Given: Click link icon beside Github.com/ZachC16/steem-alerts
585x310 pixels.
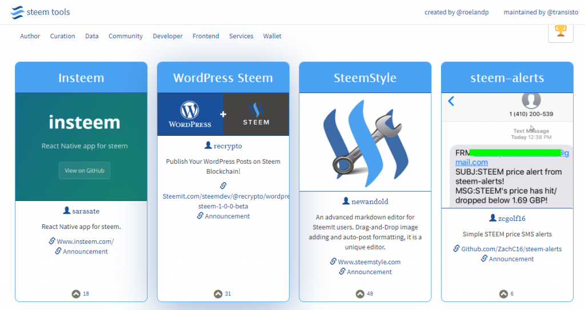Looking at the screenshot, I should (x=456, y=248).
